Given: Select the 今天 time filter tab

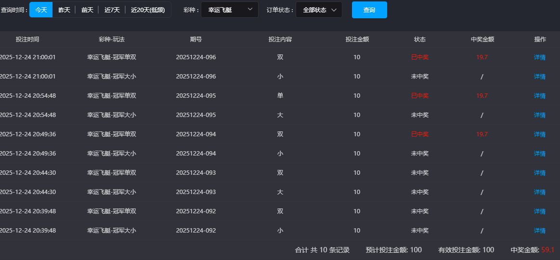Looking at the screenshot, I should pyautogui.click(x=41, y=10).
